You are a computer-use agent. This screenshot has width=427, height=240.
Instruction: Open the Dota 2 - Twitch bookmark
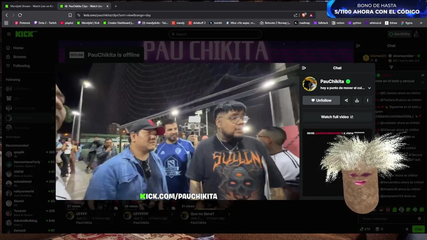[x=45, y=23]
